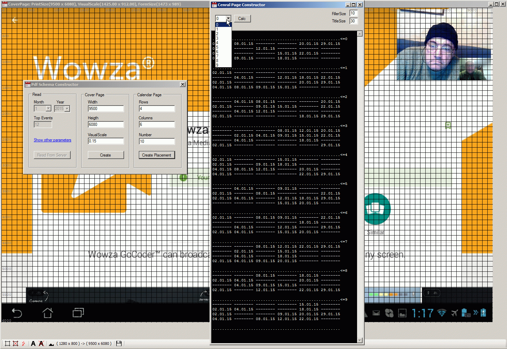Screen dimensions: 507x349
Task: Click the floppy disk save icon
Action: click(119, 343)
